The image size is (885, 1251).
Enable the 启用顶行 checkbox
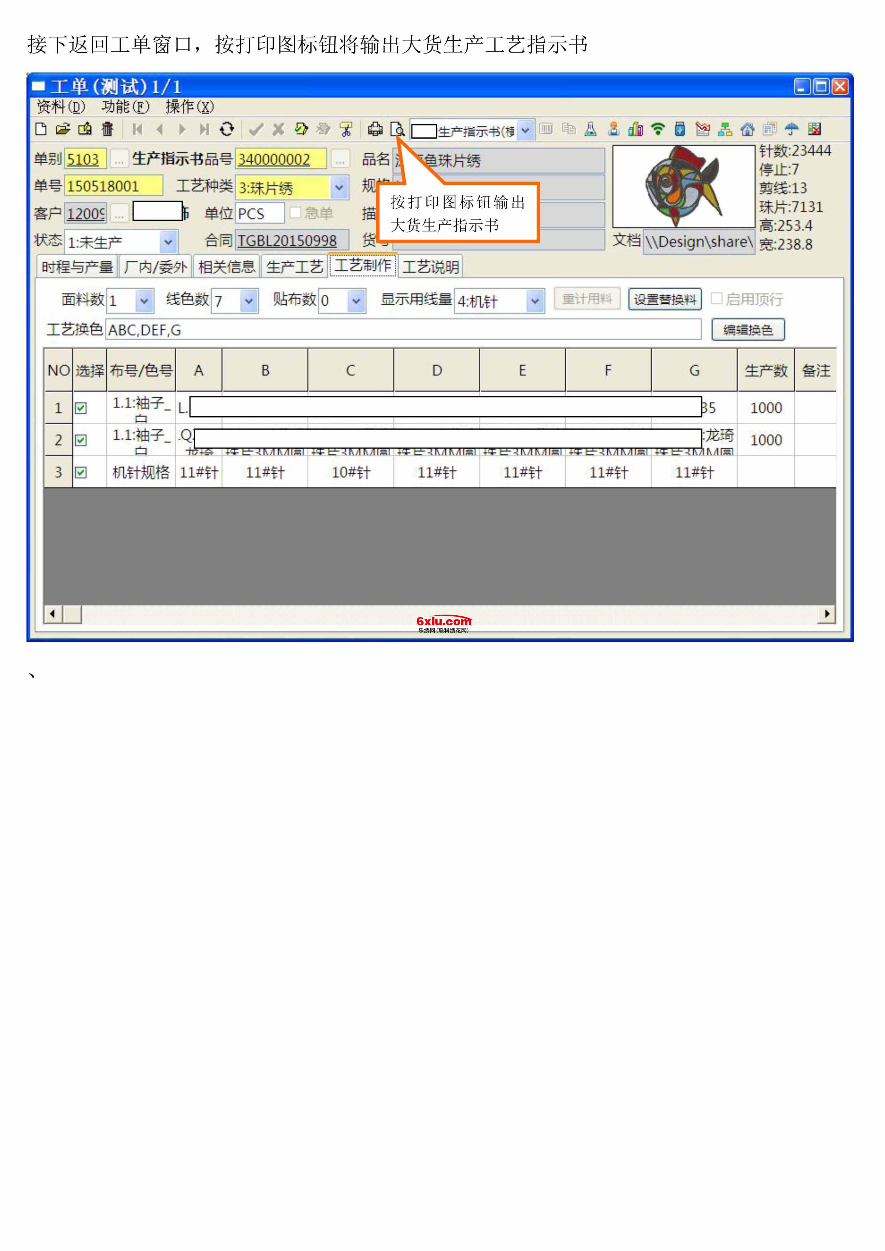(717, 299)
